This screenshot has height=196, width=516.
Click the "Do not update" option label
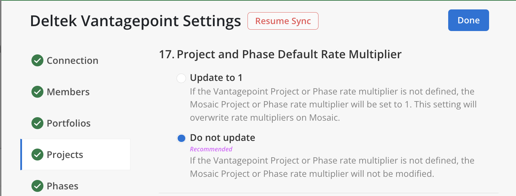click(222, 138)
